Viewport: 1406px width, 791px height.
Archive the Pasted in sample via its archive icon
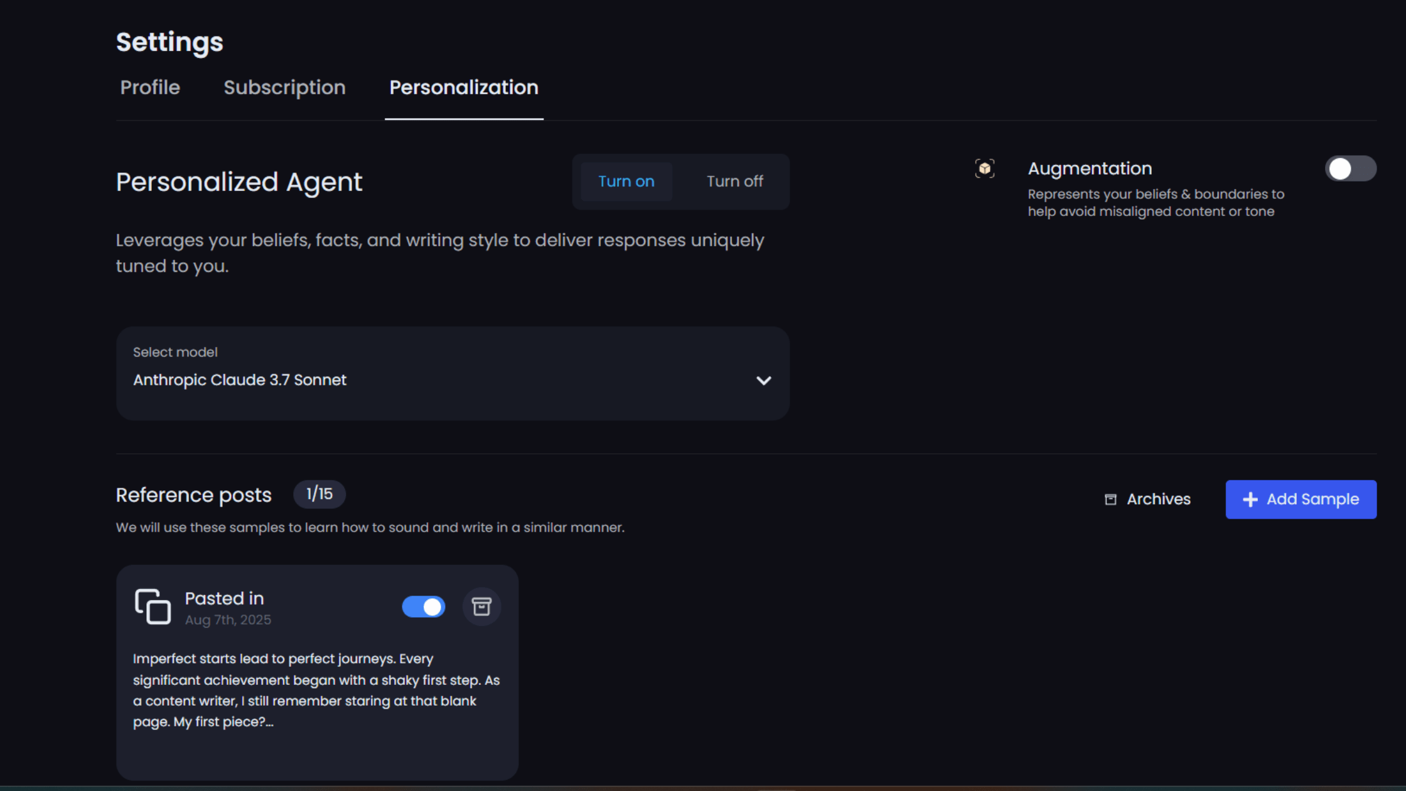pos(481,606)
